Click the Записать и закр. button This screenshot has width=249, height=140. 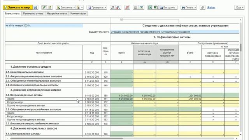(x=18, y=7)
